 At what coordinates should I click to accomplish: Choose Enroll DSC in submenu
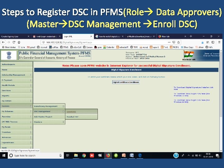(82, 112)
